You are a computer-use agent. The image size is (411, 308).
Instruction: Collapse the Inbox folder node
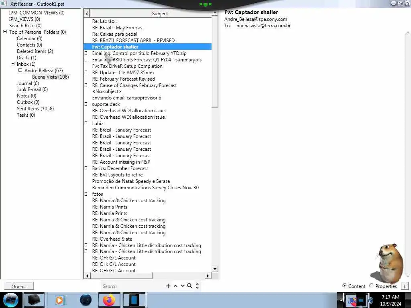click(x=12, y=64)
